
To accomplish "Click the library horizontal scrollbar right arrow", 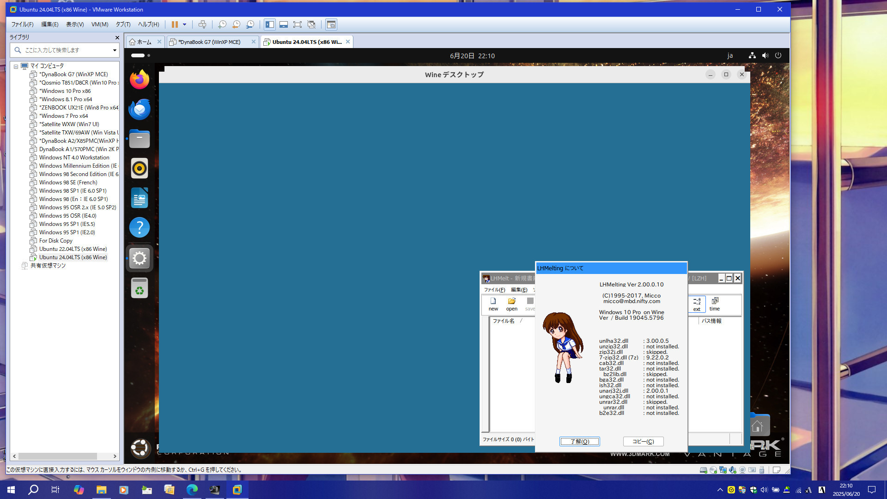I will coord(115,456).
